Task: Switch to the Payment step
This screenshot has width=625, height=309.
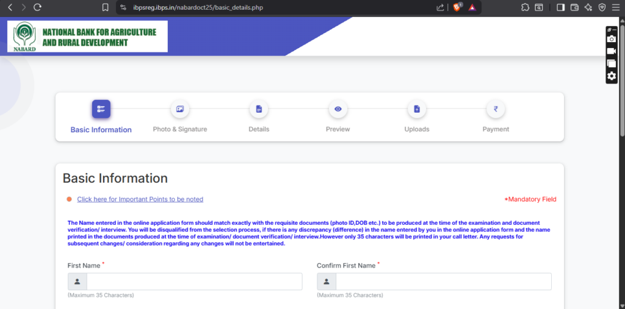Action: click(496, 109)
